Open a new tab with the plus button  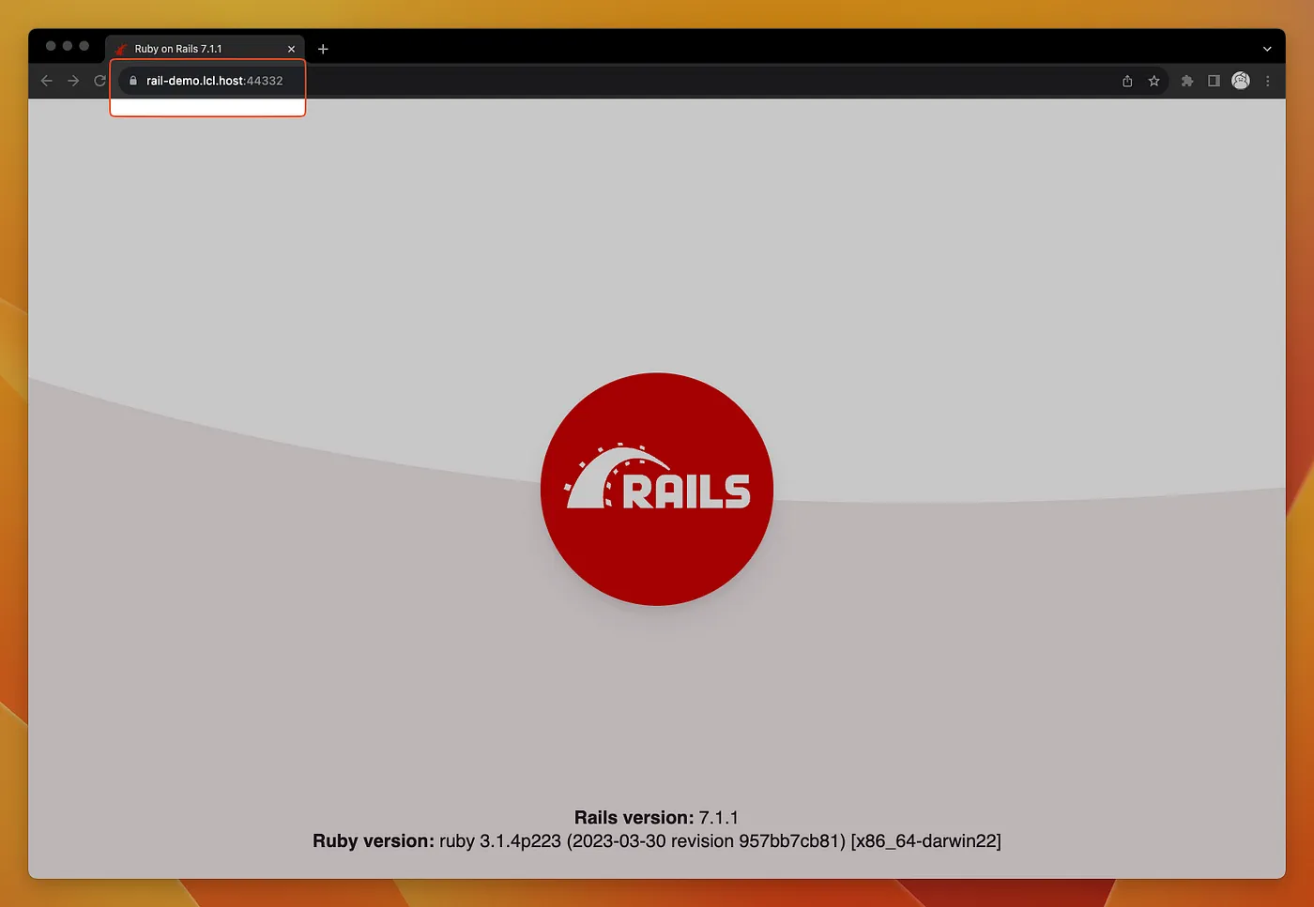323,48
